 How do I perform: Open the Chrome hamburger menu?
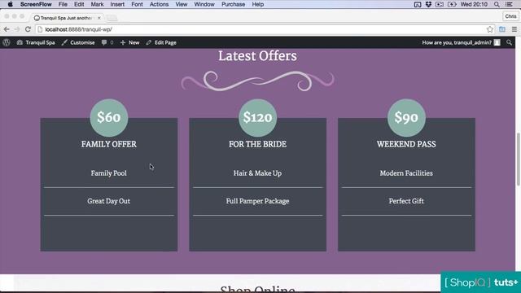[x=514, y=29]
